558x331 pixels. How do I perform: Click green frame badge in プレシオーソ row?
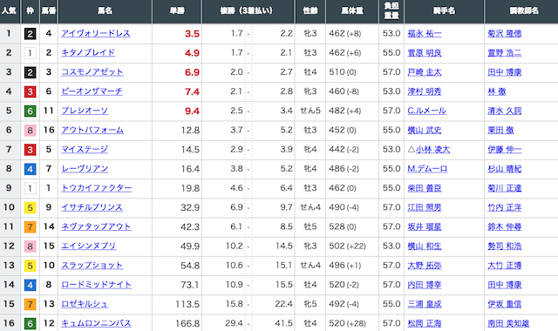pyautogui.click(x=31, y=111)
